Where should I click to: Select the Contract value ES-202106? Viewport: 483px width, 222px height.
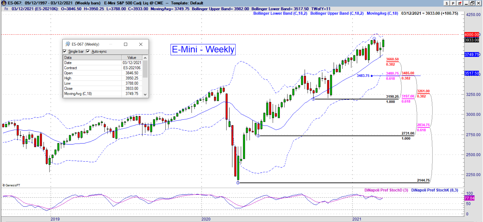[x=132, y=68]
